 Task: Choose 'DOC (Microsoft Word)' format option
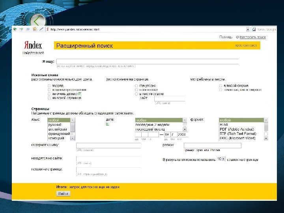point(241,138)
